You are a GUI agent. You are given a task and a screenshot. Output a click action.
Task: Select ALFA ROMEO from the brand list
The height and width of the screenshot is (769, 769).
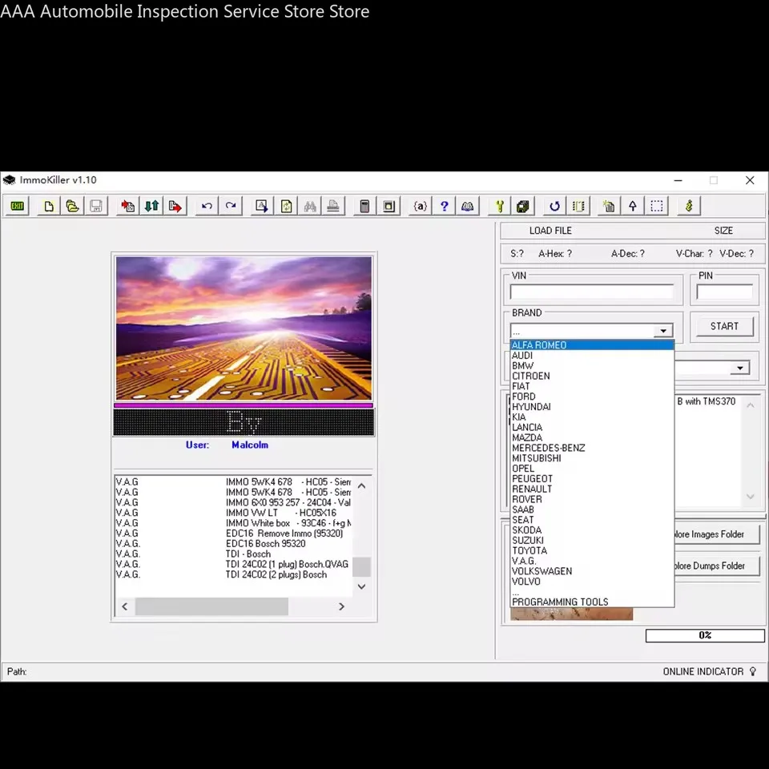pyautogui.click(x=592, y=345)
